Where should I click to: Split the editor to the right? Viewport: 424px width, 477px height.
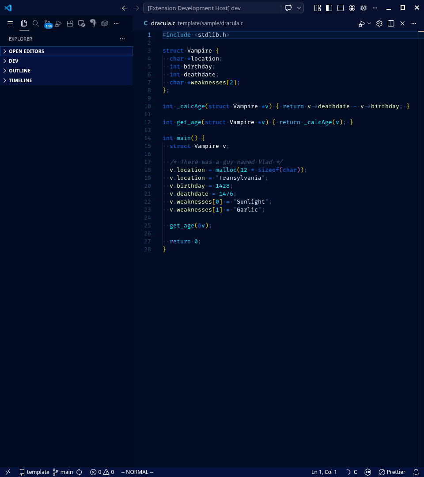(x=391, y=23)
